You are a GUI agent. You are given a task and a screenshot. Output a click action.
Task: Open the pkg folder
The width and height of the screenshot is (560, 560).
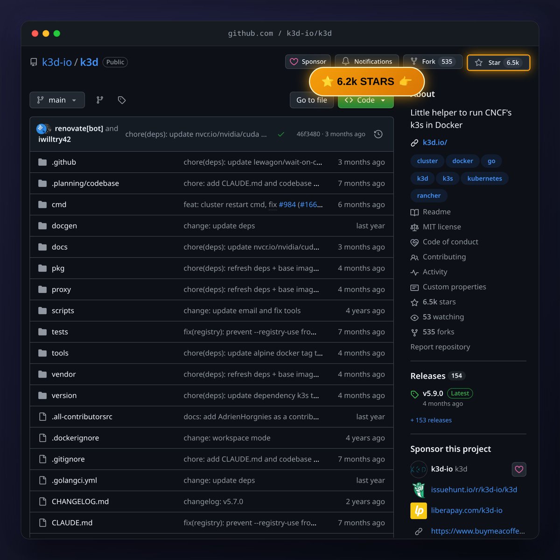(x=58, y=268)
